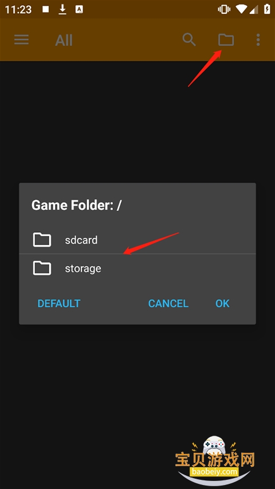
Task: Tap the download status bar icon
Action: (x=62, y=9)
